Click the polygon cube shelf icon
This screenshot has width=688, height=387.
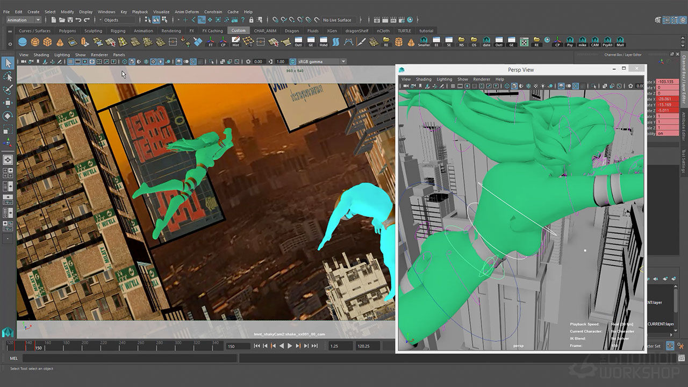coord(47,42)
